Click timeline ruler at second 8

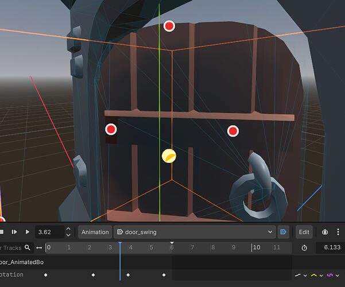point(213,247)
